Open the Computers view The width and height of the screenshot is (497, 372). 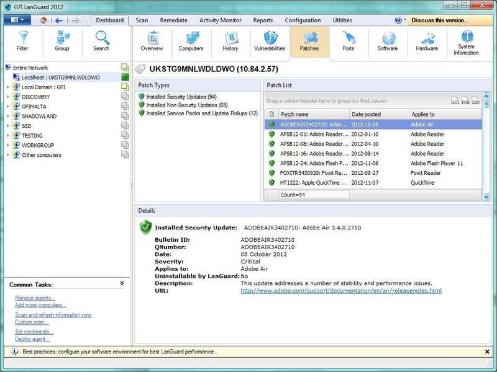(x=191, y=41)
